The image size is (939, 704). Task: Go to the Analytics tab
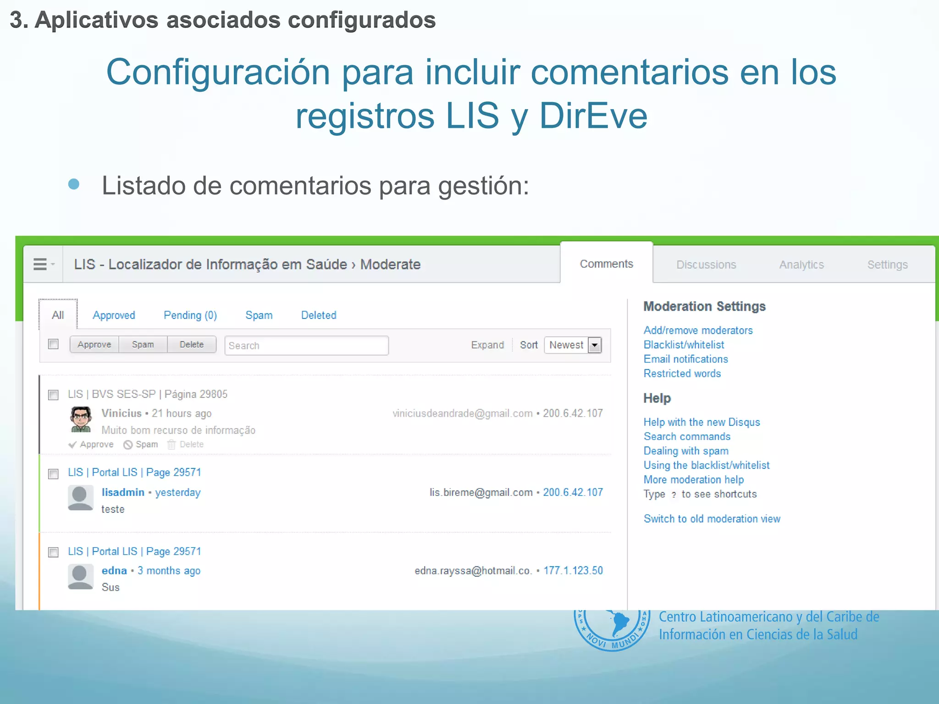point(801,265)
